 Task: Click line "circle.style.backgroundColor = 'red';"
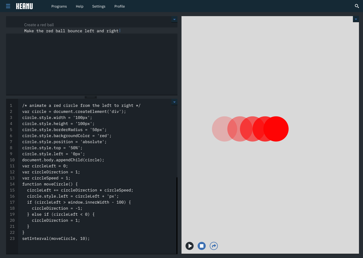click(67, 136)
